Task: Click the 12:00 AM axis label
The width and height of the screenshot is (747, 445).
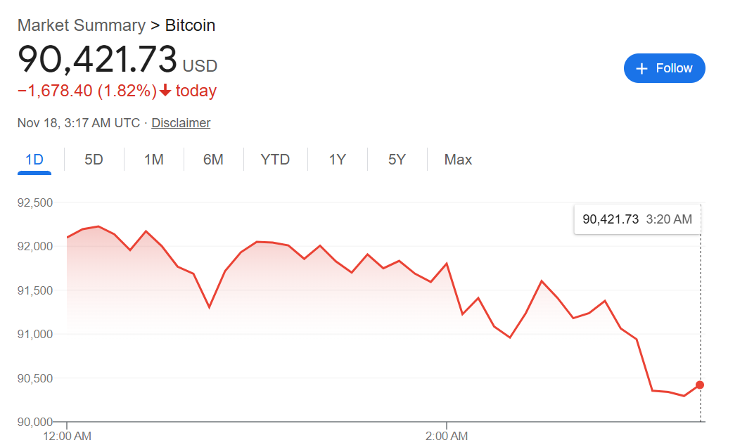Action: [x=67, y=436]
